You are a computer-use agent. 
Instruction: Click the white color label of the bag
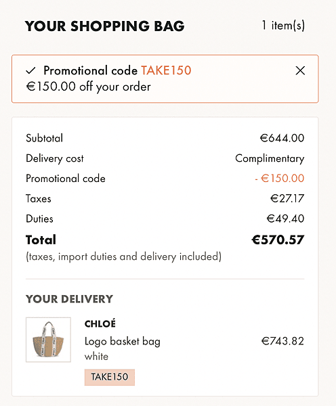[96, 357]
